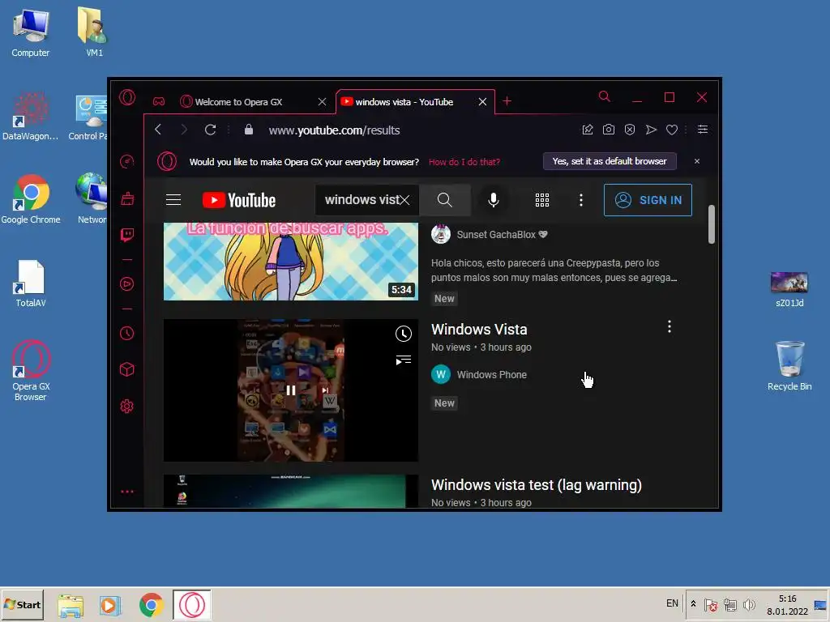Search with your voice microphone
Viewport: 830px width, 622px height.
(494, 200)
